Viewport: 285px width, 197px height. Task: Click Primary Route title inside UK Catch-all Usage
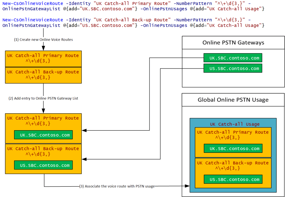233,132
